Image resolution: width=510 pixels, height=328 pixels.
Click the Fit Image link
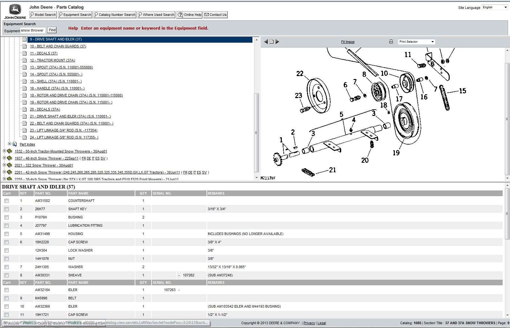click(x=348, y=42)
